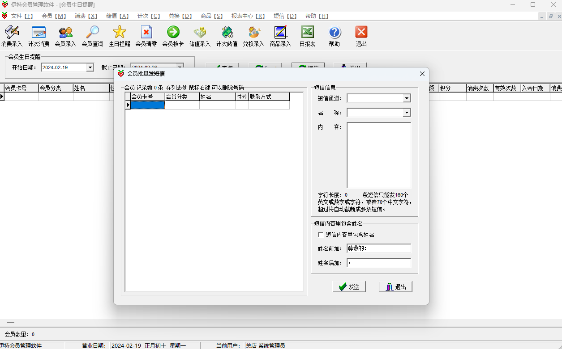Minimize the inner MDI child window
This screenshot has height=349, width=562.
[542, 16]
